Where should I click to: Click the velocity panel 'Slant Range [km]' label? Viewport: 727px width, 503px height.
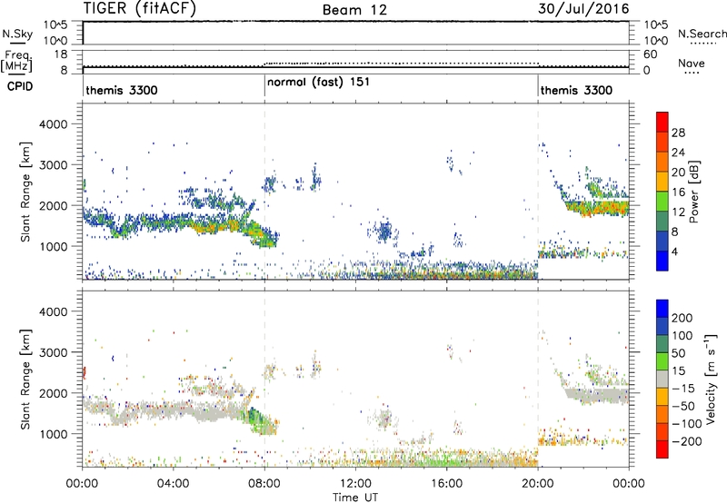coord(25,379)
